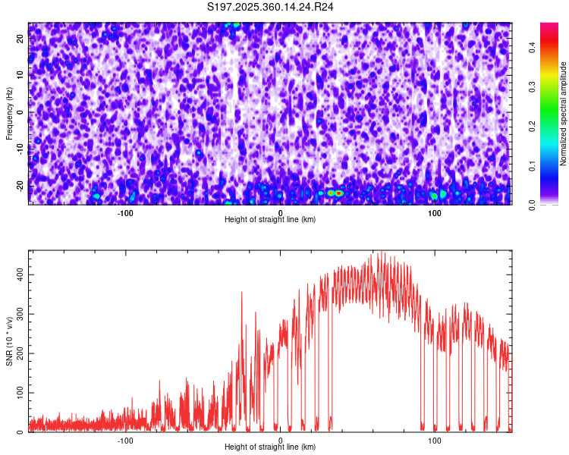This screenshot has height=455, width=569.
Task: Click the SNR plot's 'Height of straight line' label
Action: point(270,447)
